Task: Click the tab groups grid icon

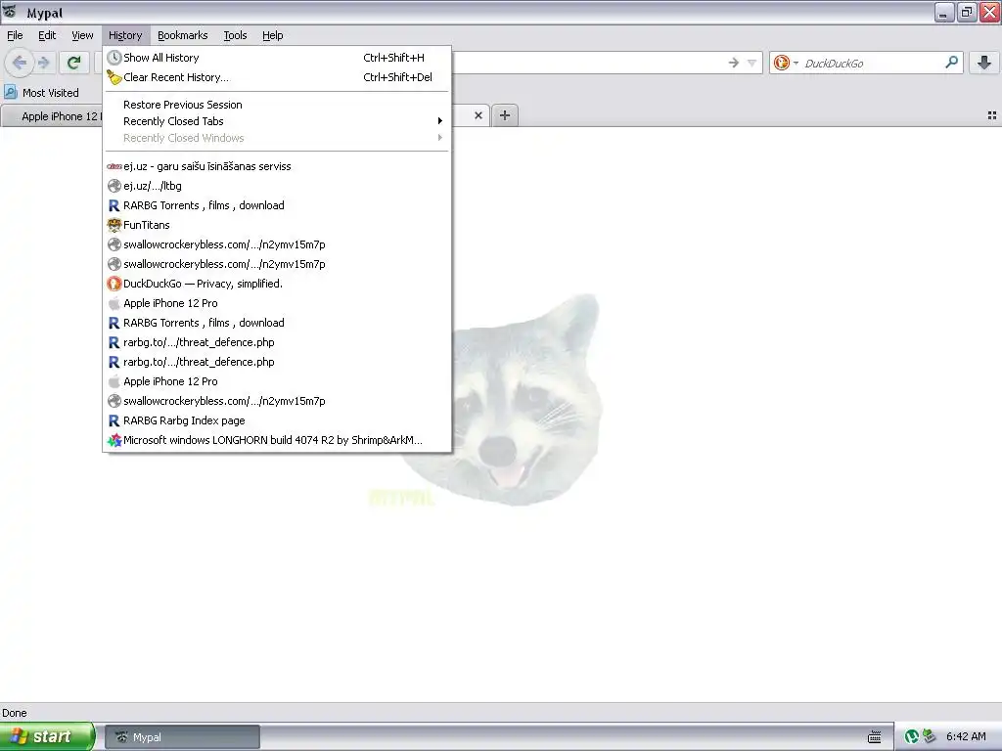Action: click(992, 115)
